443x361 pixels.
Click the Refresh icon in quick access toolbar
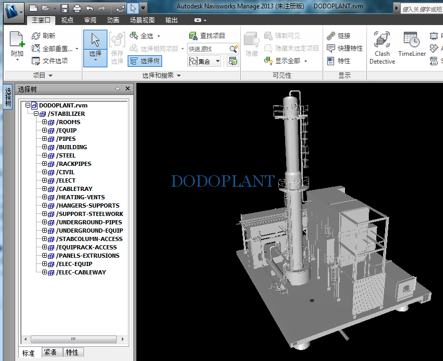pos(120,8)
